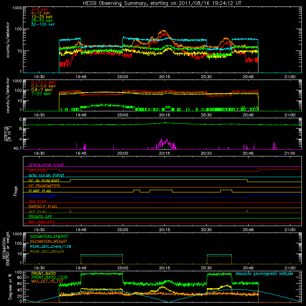This screenshot has height=306, width=306.
Task: Select the 6-12 keV legend label
Action: 41,13
